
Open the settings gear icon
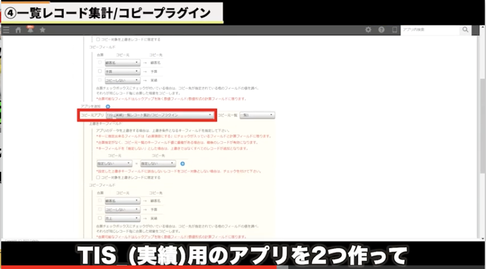(368, 30)
